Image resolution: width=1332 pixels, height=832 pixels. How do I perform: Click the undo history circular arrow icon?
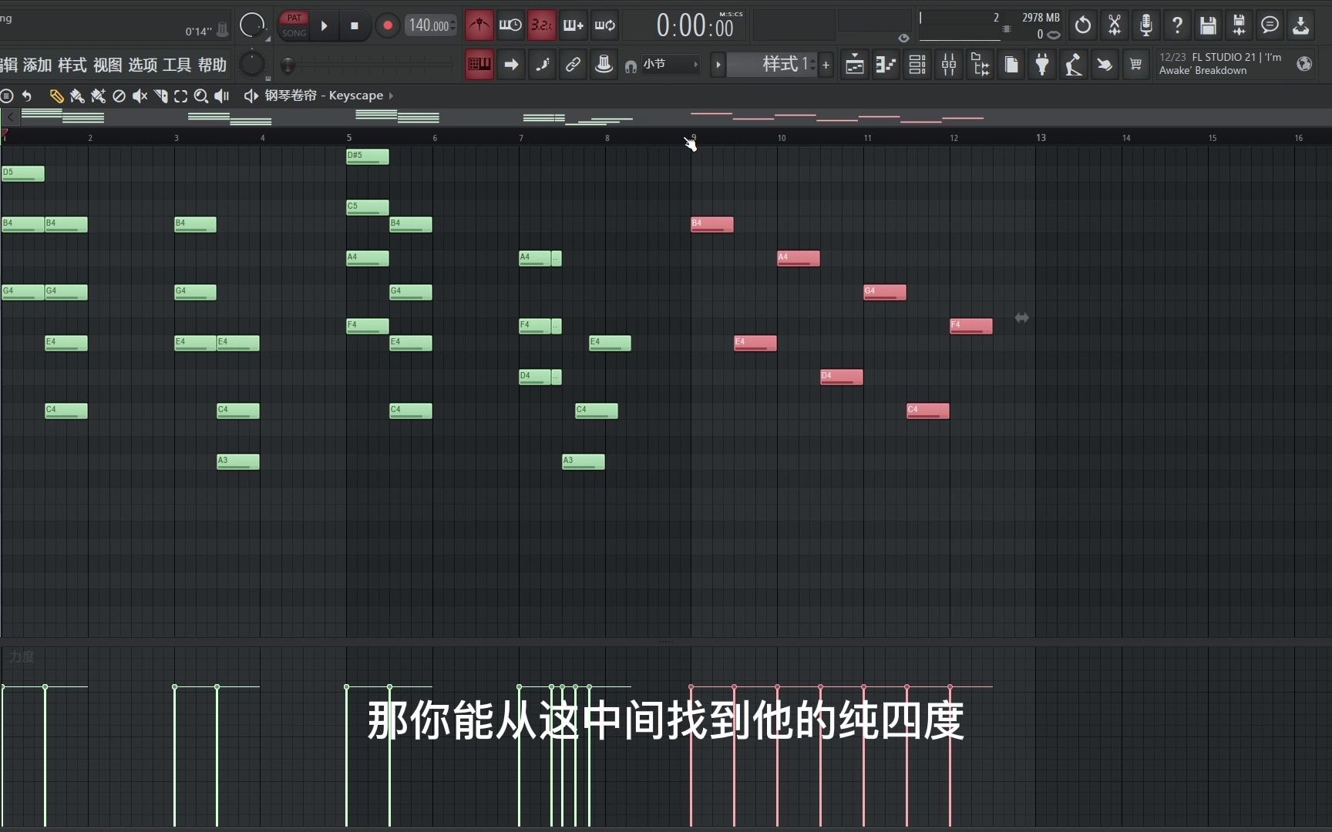click(x=1083, y=25)
